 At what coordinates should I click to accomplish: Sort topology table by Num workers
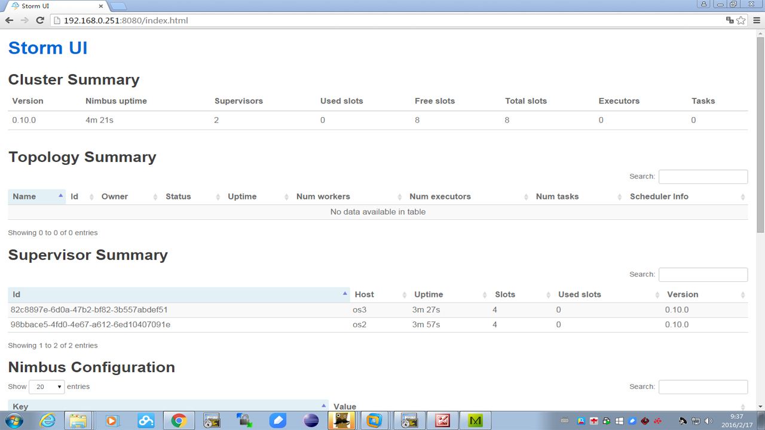[x=348, y=196]
